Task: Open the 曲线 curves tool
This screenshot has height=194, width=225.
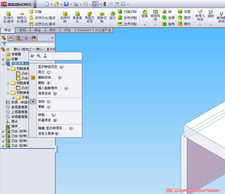Action: [x=211, y=14]
